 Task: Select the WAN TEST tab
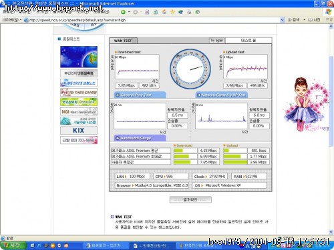[x=123, y=41]
